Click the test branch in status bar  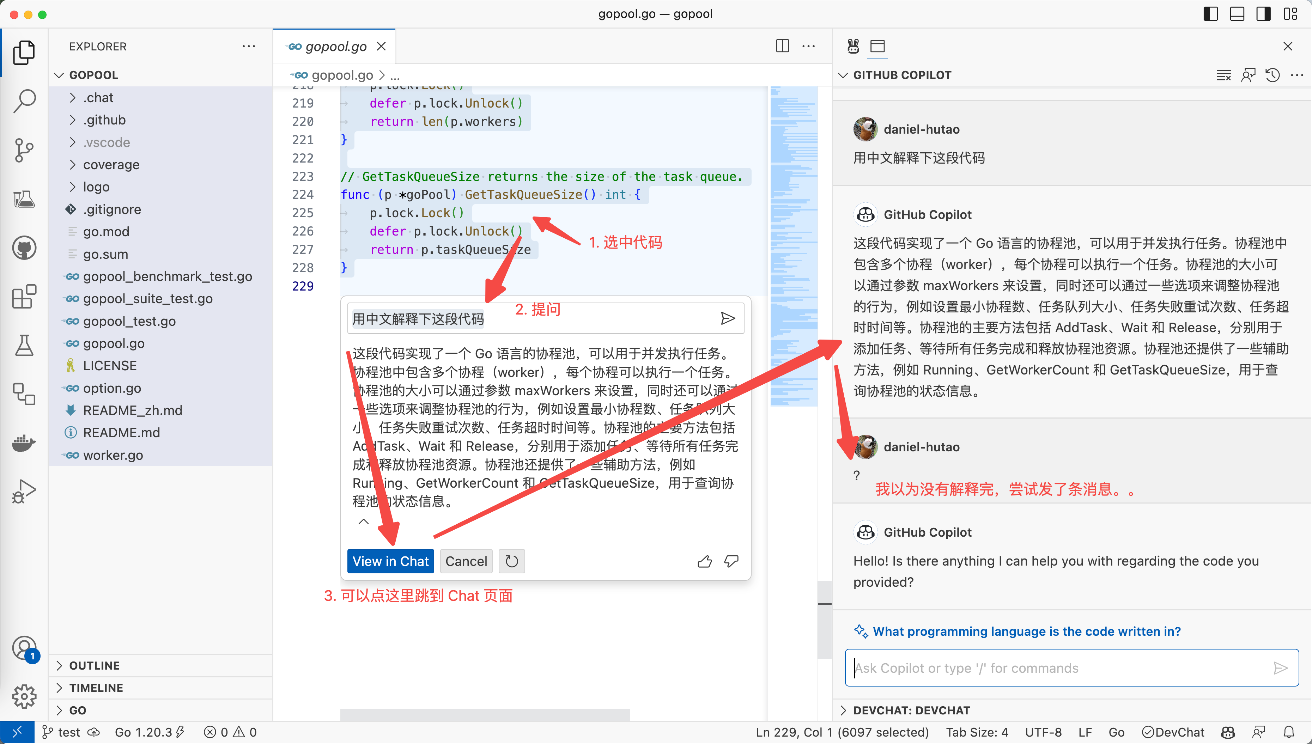69,732
